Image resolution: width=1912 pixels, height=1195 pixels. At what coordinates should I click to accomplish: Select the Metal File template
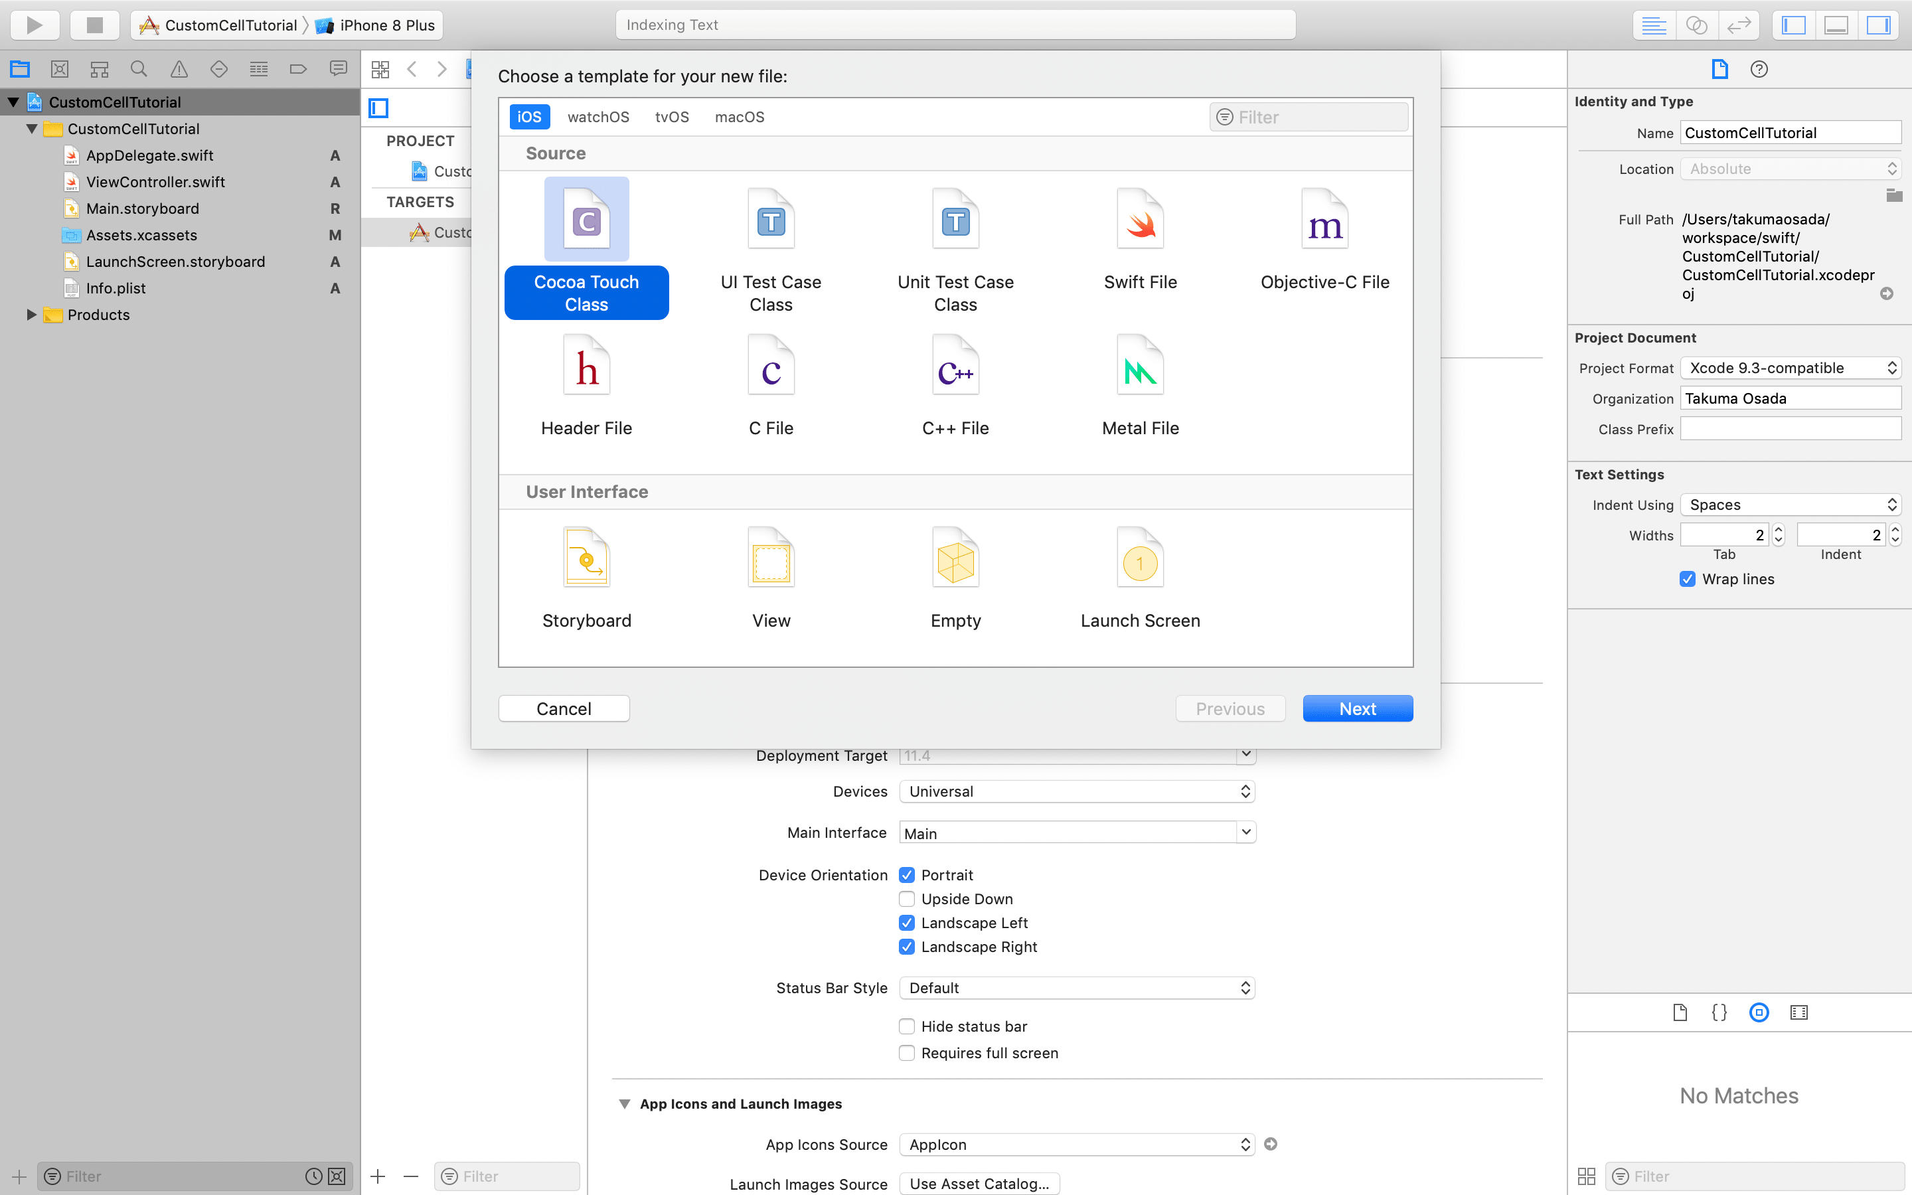pos(1139,366)
